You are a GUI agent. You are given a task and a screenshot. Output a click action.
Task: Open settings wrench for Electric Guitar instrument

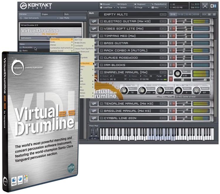pyautogui.click(x=94, y=21)
